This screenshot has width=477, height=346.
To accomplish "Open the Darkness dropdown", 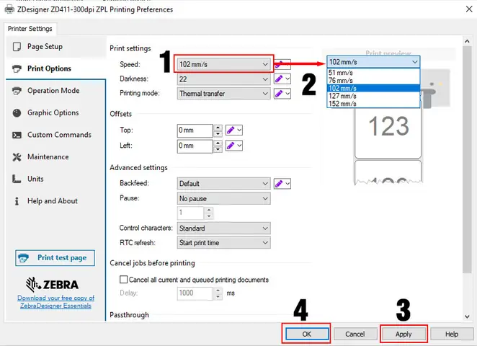I will click(223, 79).
